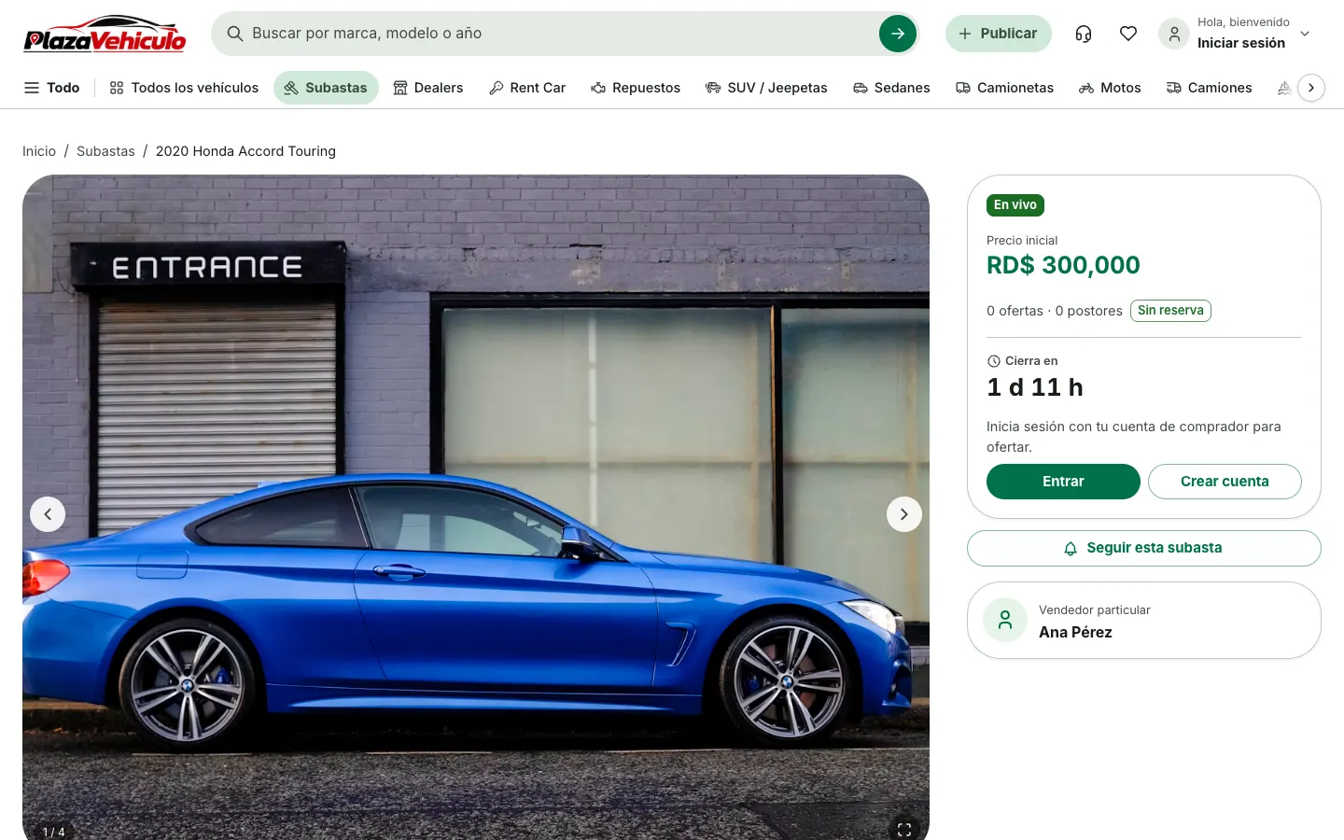1344x840 pixels.
Task: Open Repuestos category
Action: point(636,88)
